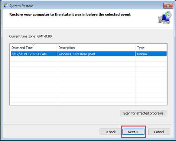176x141 pixels.
Task: Close the System Restore window
Action: tap(168, 6)
